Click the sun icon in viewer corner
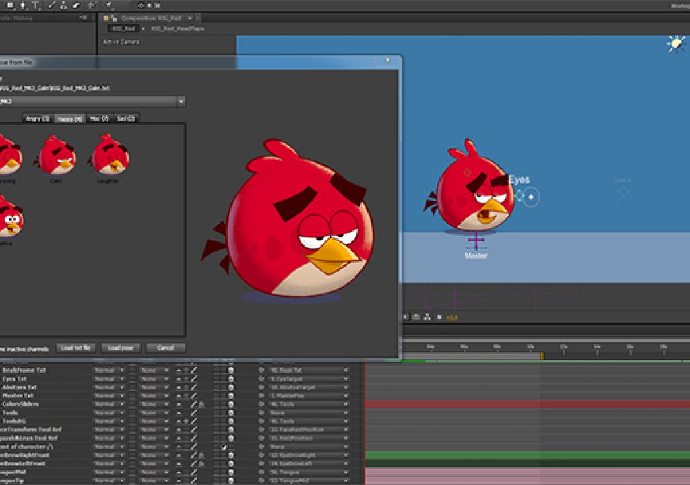Image resolution: width=690 pixels, height=485 pixels. coord(675,44)
